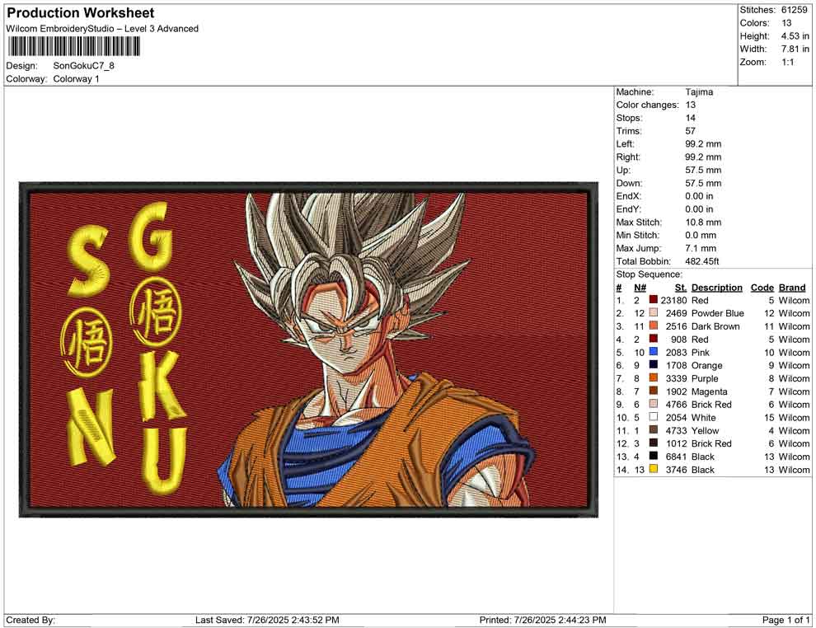Click the Powder Blue swatch in stop 2
Image resolution: width=816 pixels, height=628 pixels.
[x=653, y=313]
